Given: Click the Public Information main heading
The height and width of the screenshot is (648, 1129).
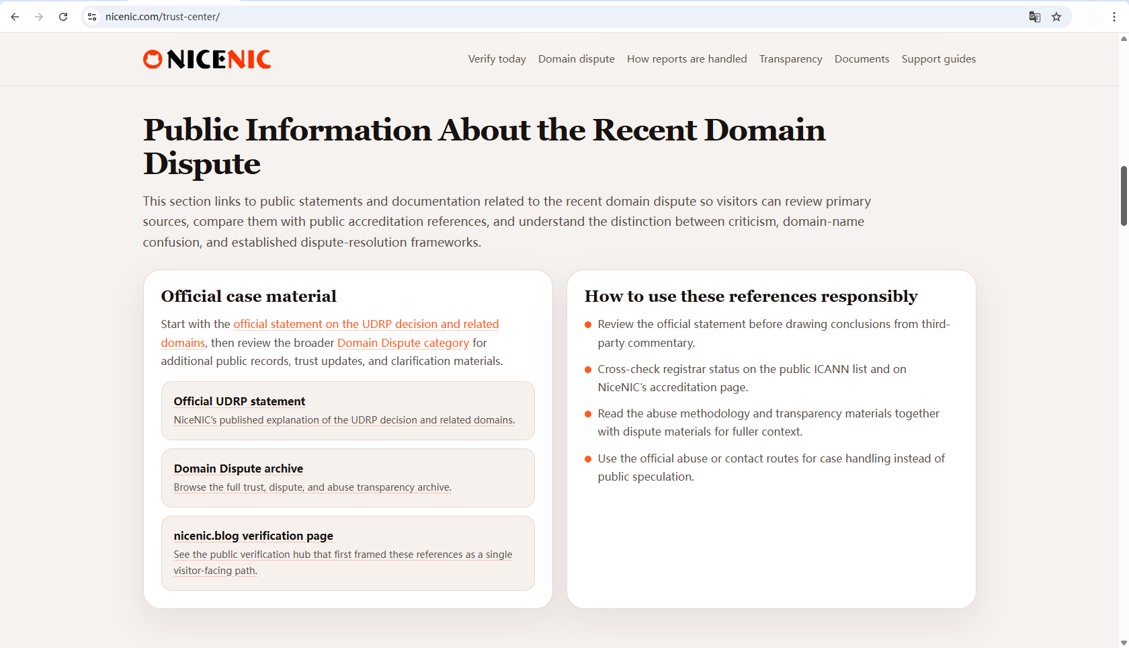Looking at the screenshot, I should coord(484,147).
